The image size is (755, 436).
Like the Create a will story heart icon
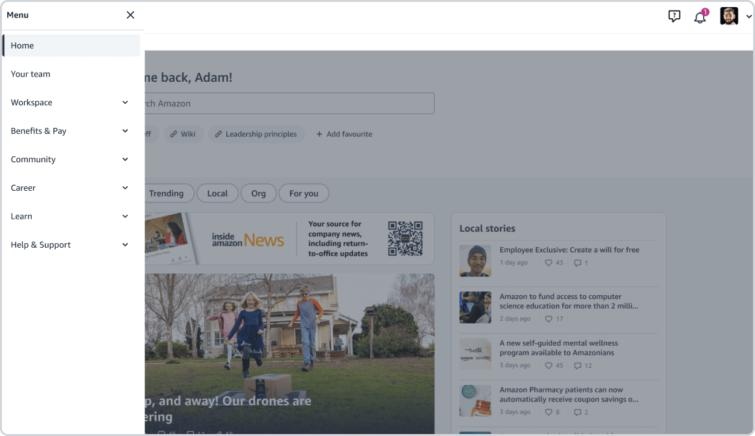[549, 263]
